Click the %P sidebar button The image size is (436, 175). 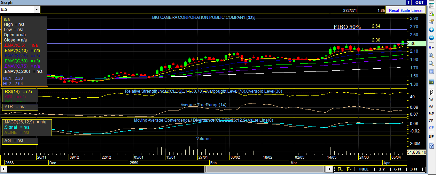pyautogui.click(x=431, y=113)
